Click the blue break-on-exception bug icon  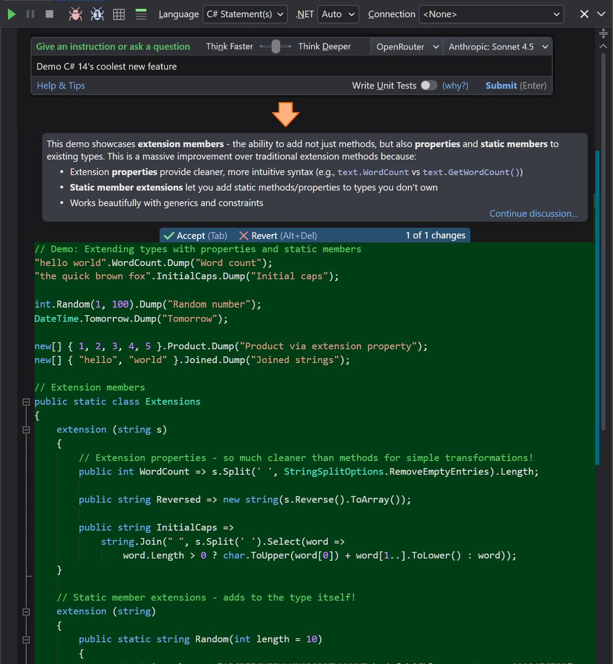(96, 14)
